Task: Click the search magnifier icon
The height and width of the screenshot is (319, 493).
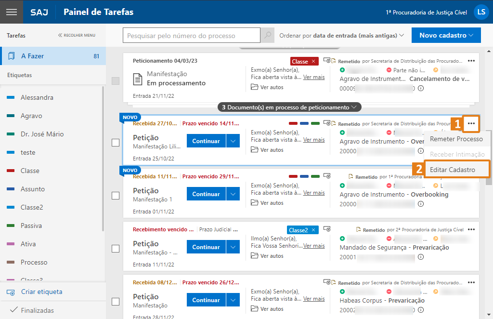Action: pos(267,36)
